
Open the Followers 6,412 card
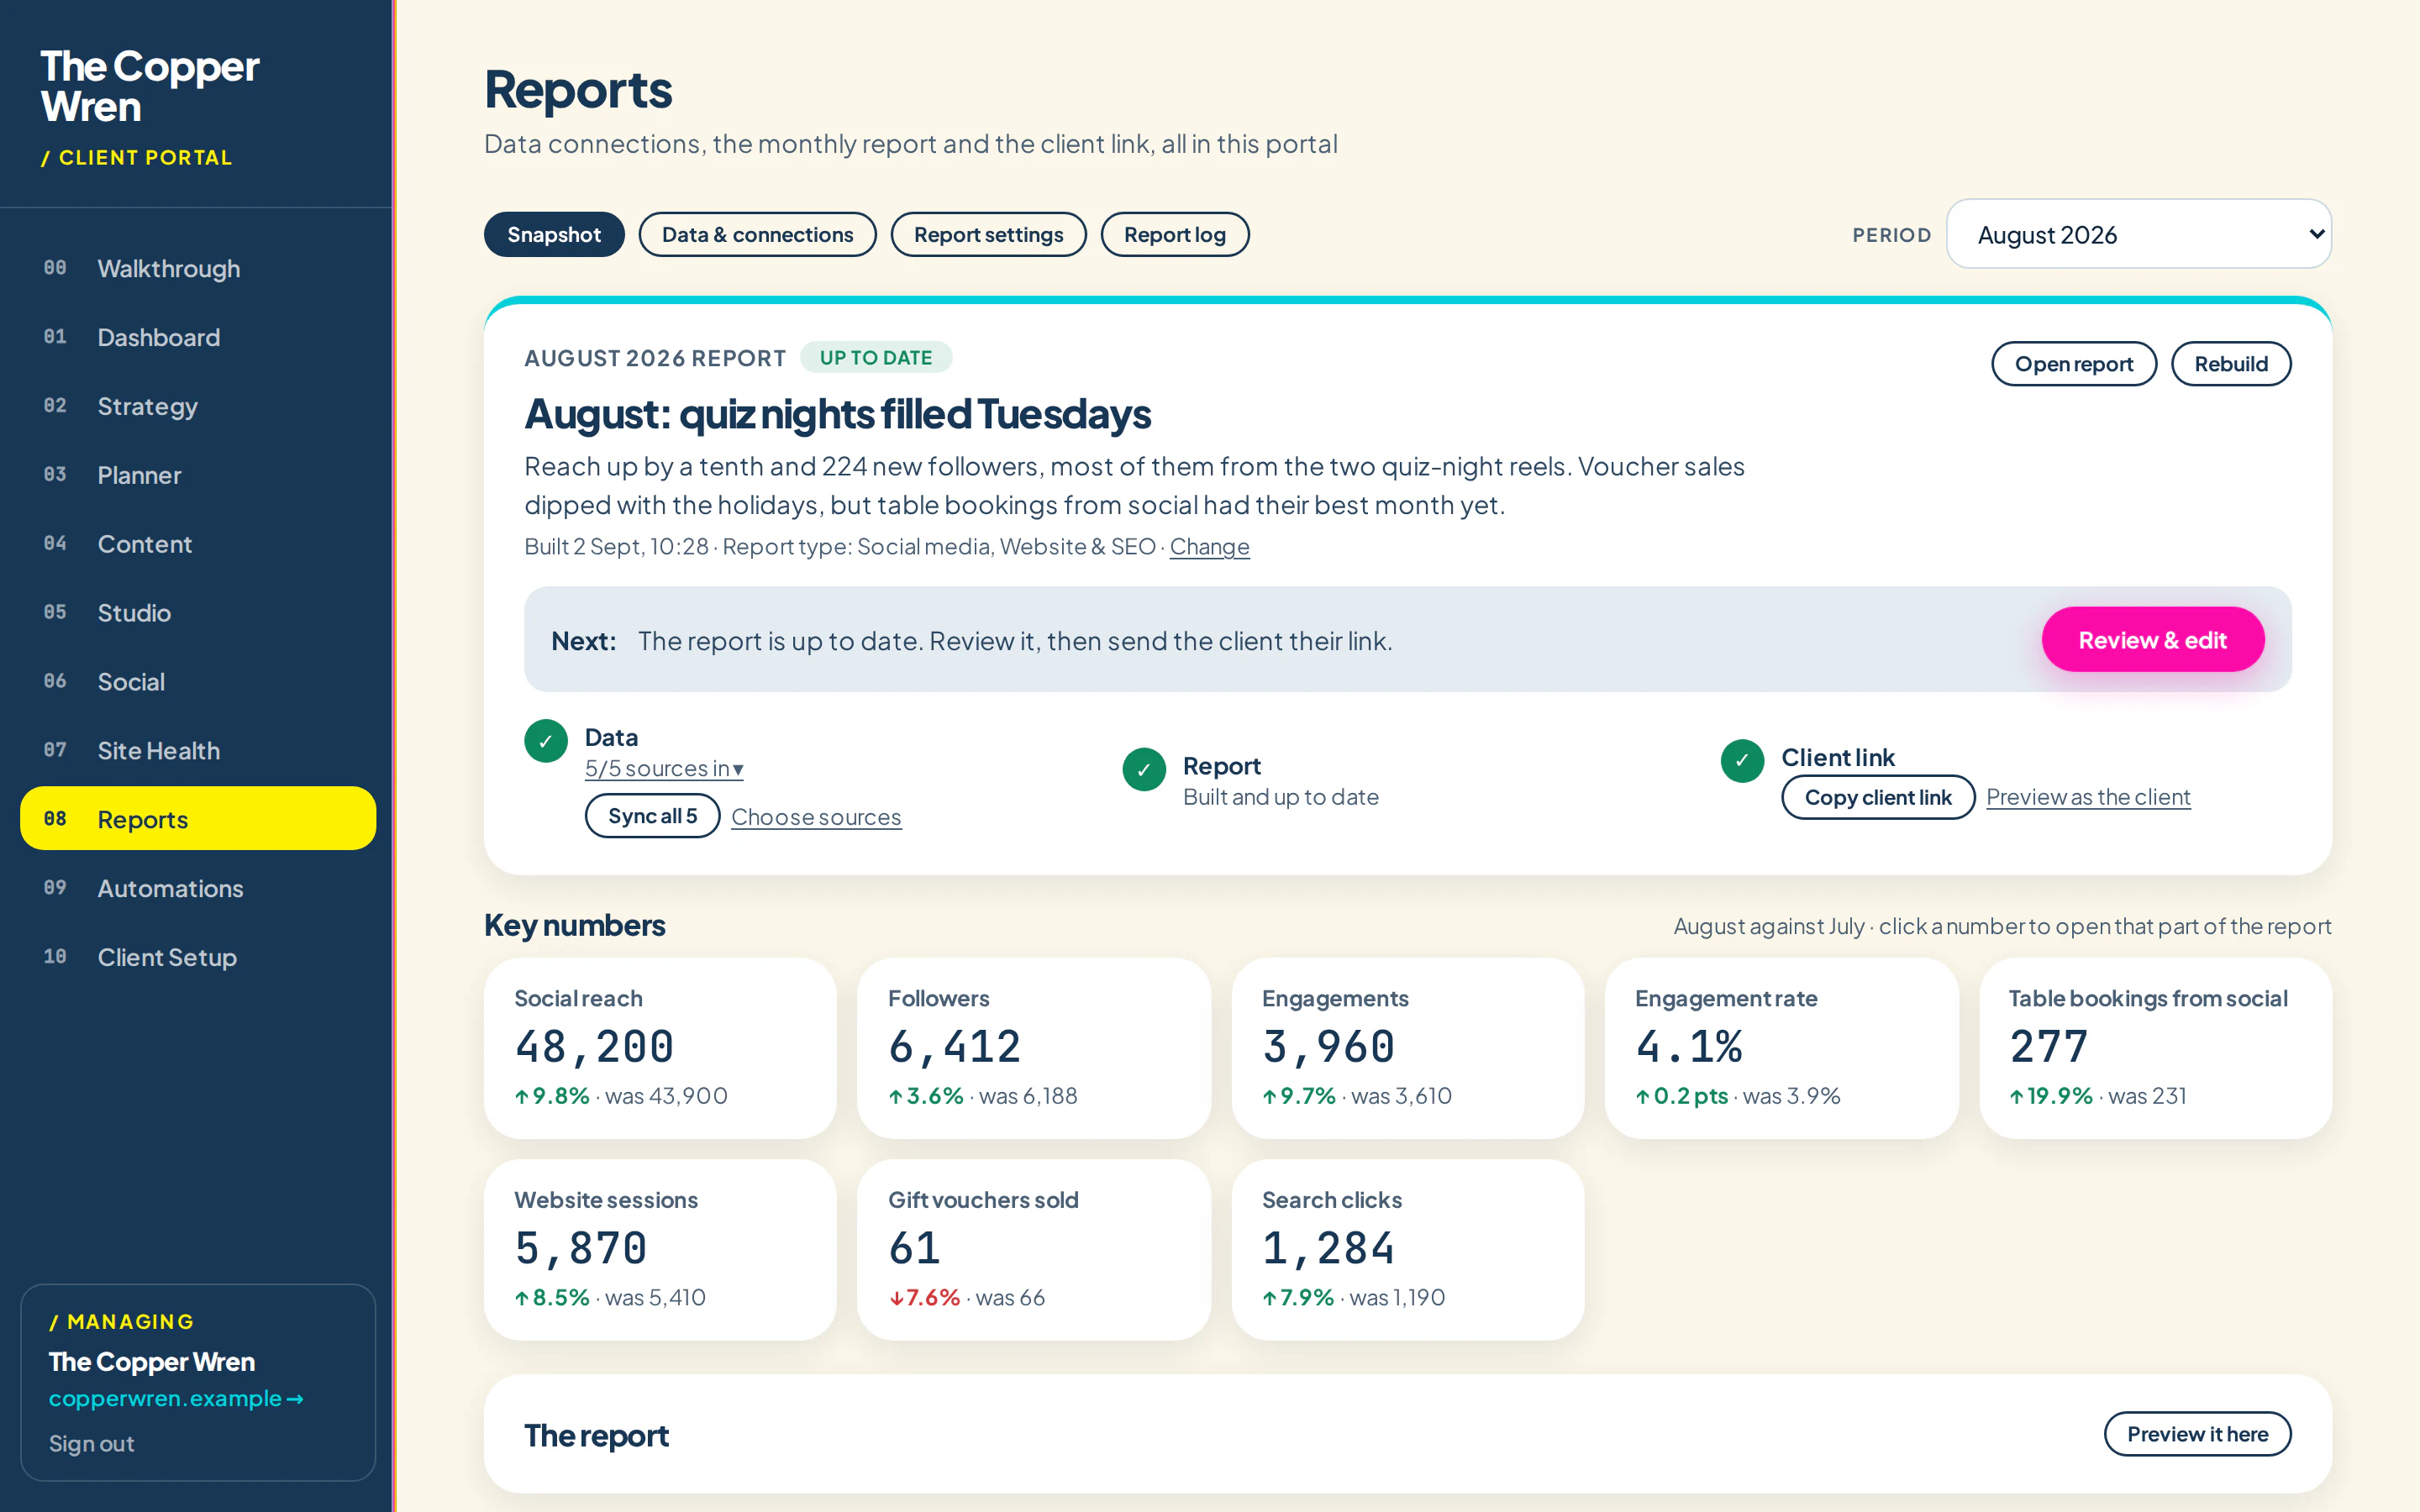[1034, 1048]
